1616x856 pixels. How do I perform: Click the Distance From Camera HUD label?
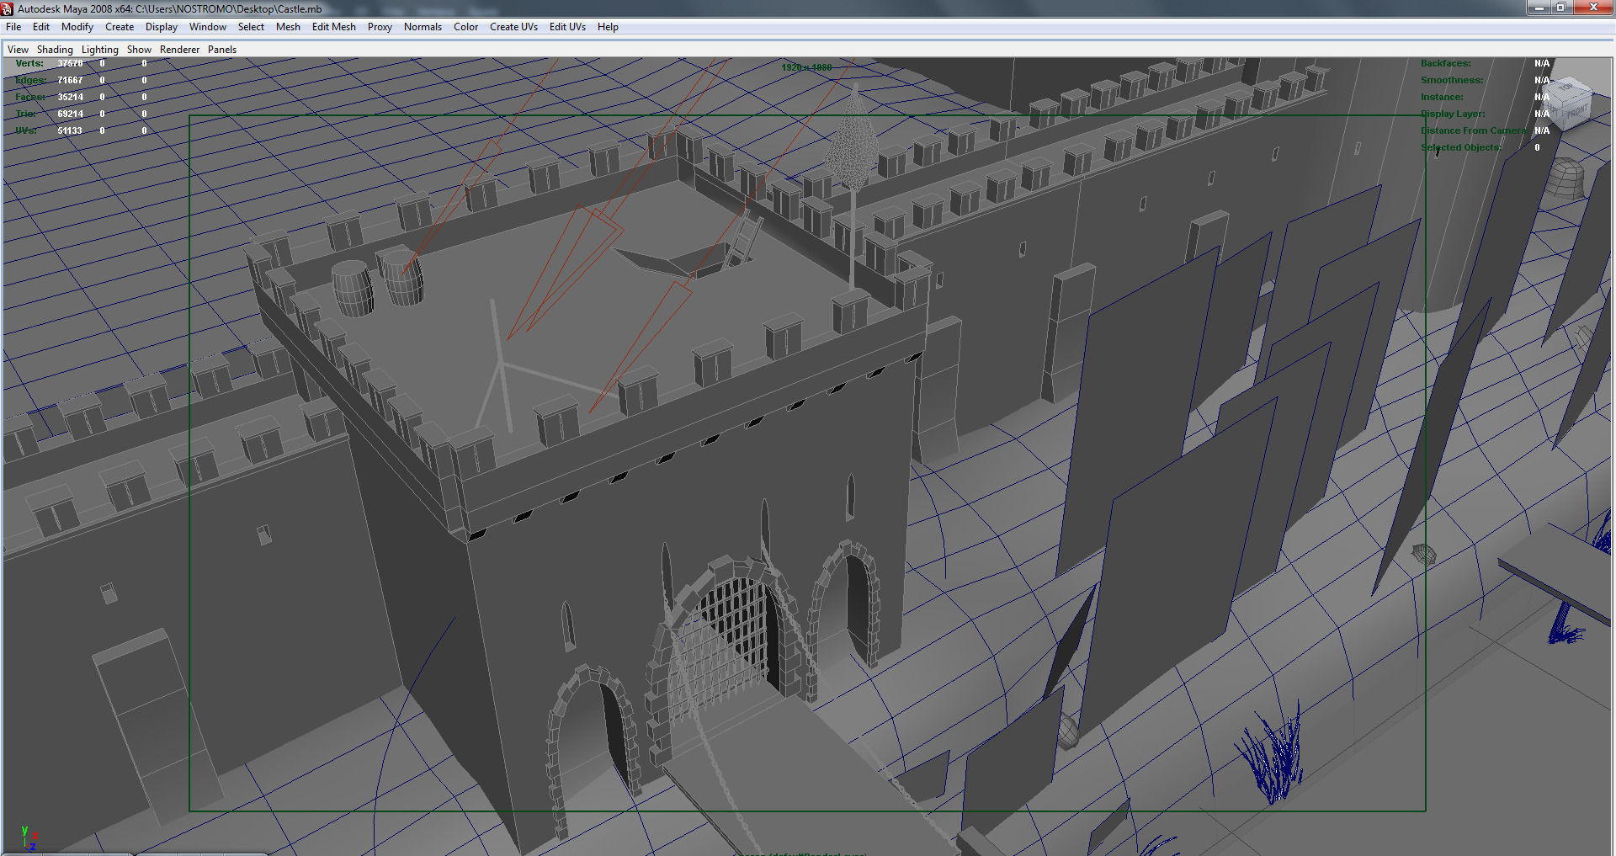click(1475, 130)
